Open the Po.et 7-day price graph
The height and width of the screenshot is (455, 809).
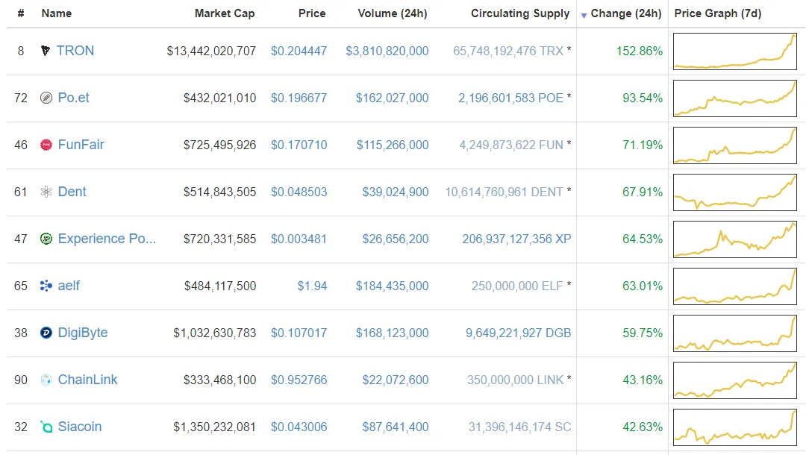click(x=734, y=98)
